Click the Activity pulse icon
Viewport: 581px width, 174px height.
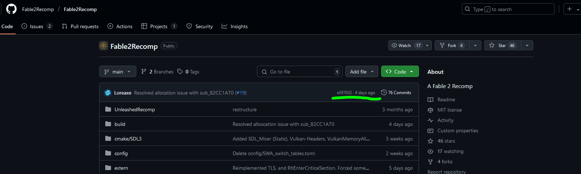point(430,120)
